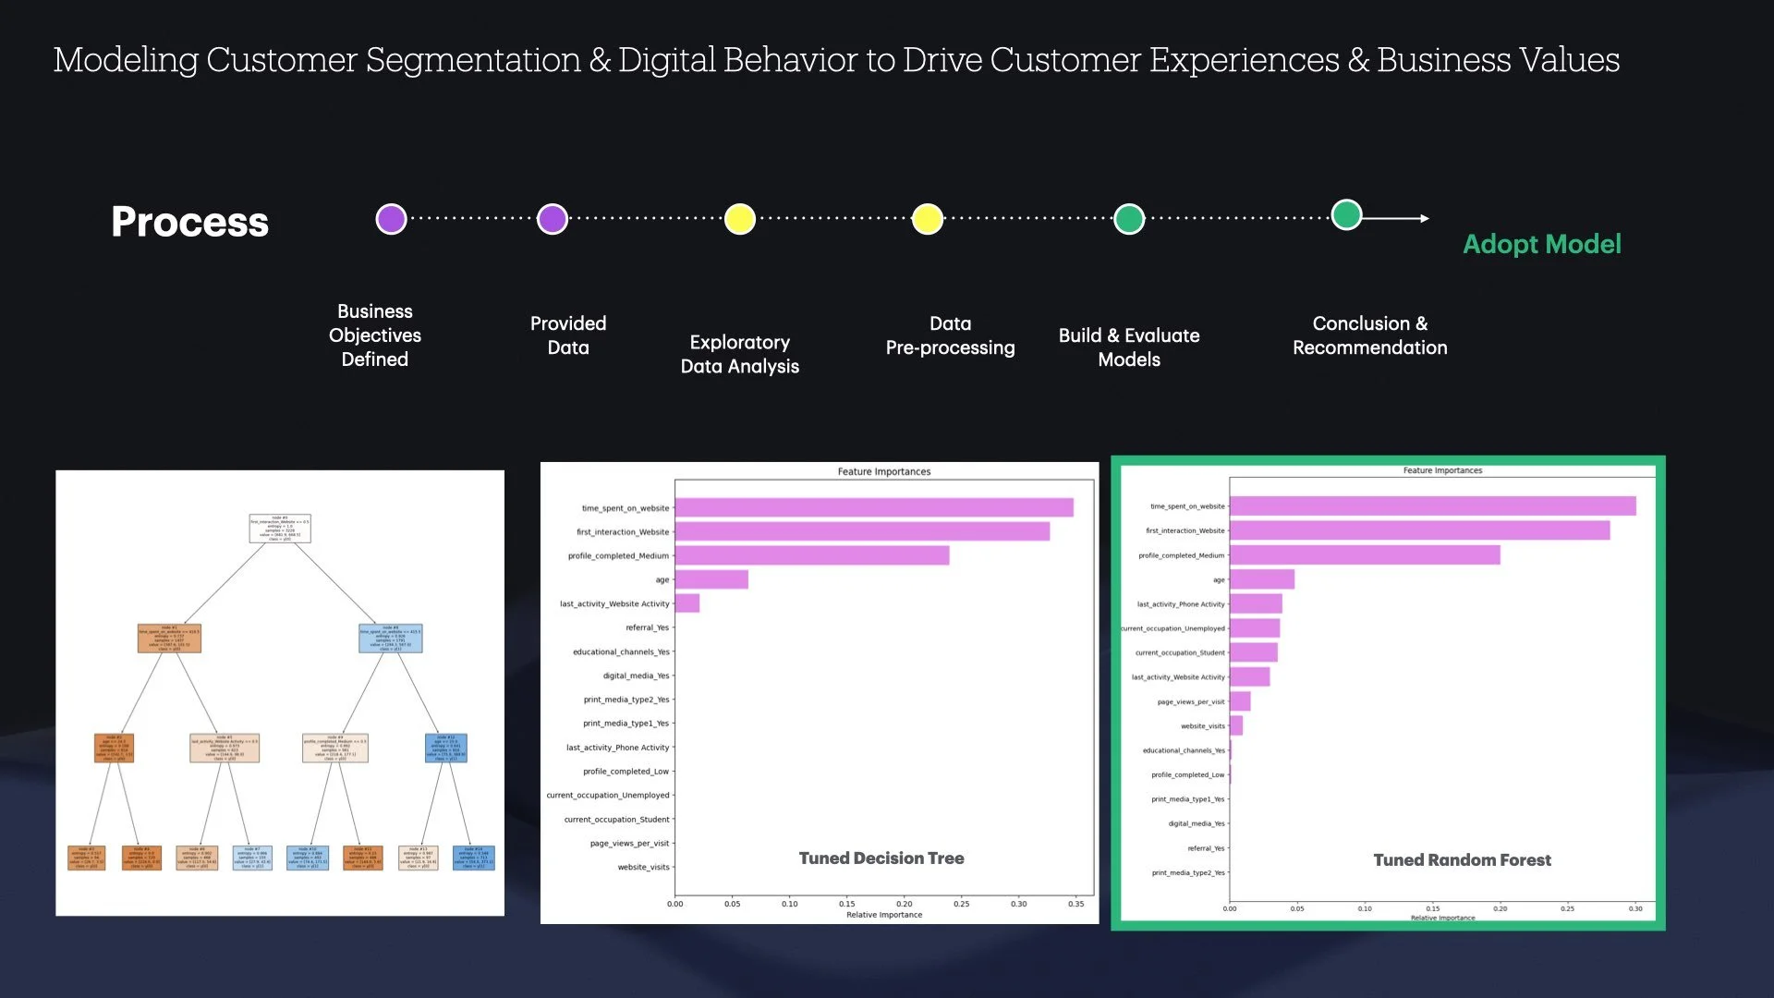Click the Tuned Random Forest chart label

point(1462,860)
